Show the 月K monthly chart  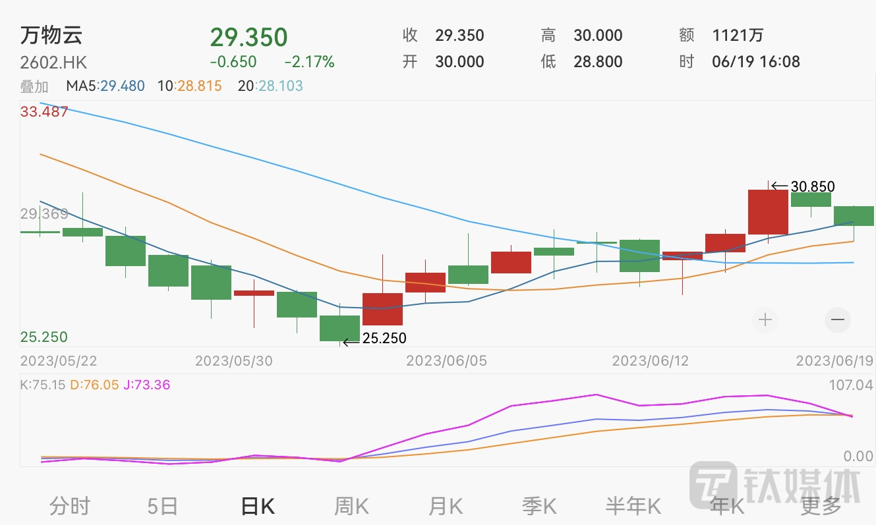(446, 506)
